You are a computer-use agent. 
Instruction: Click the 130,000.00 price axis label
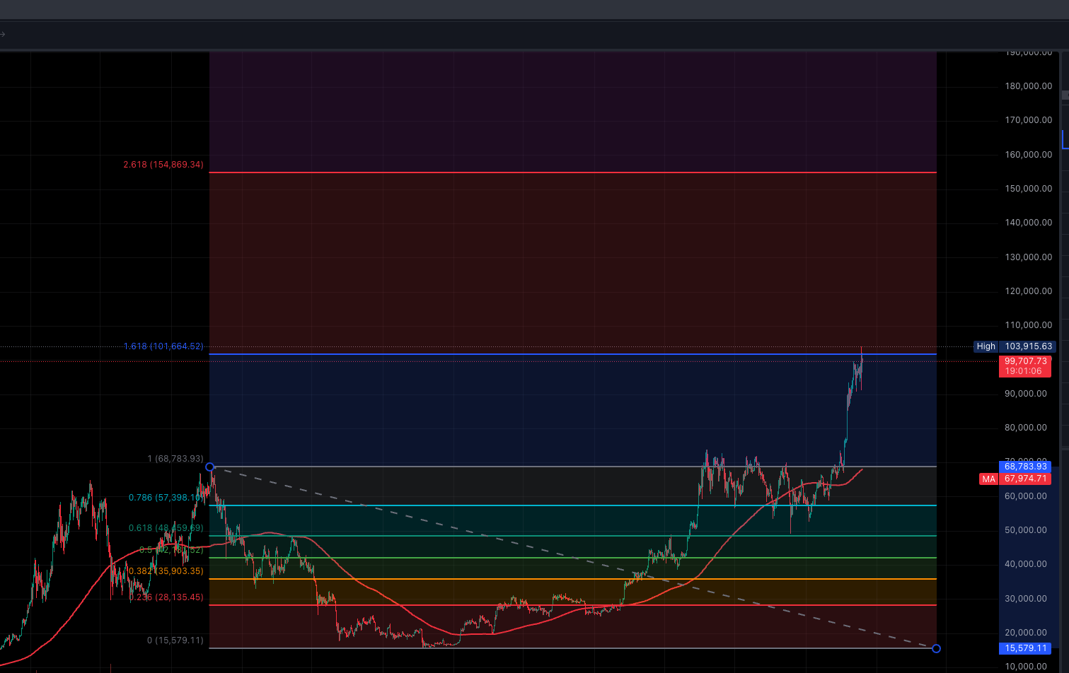[1029, 257]
